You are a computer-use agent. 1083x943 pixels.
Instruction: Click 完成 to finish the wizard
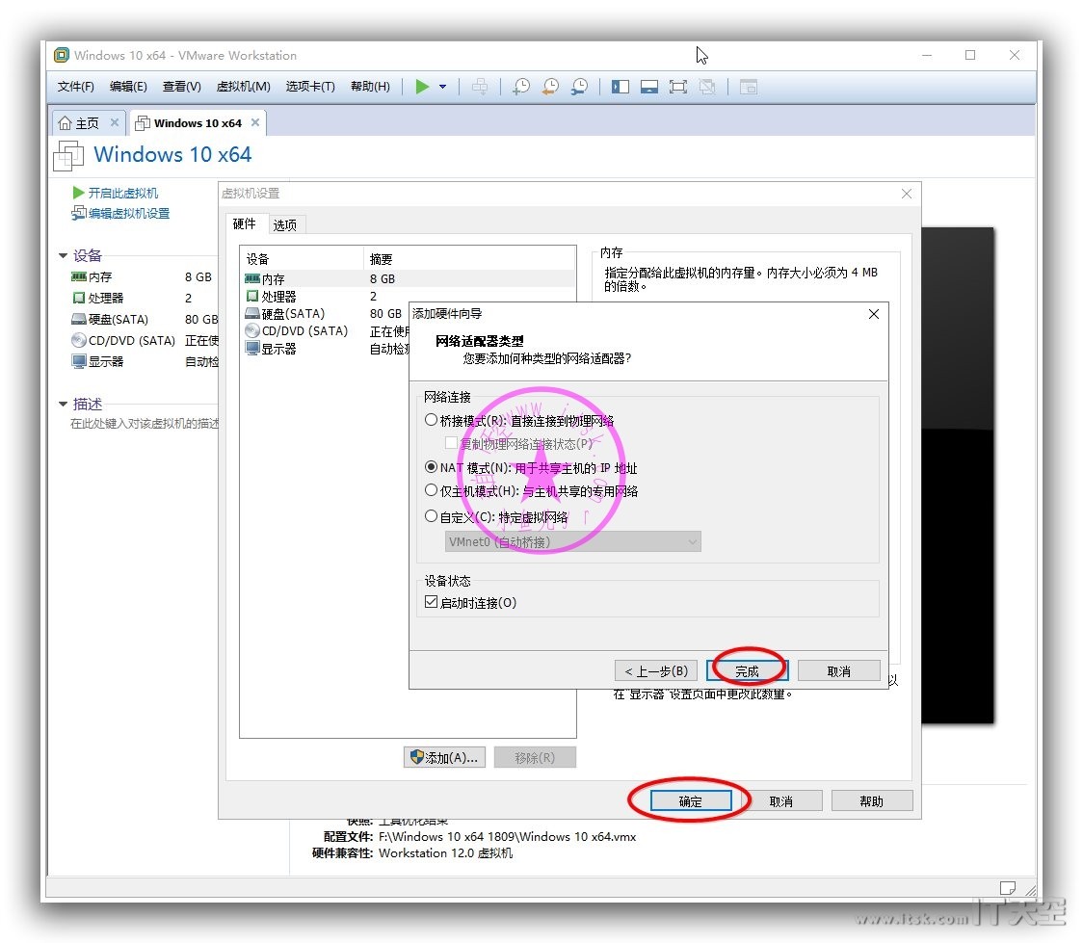click(748, 671)
